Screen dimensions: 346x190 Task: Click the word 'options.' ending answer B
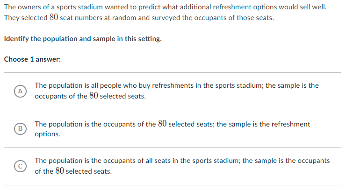pyautogui.click(x=47, y=134)
